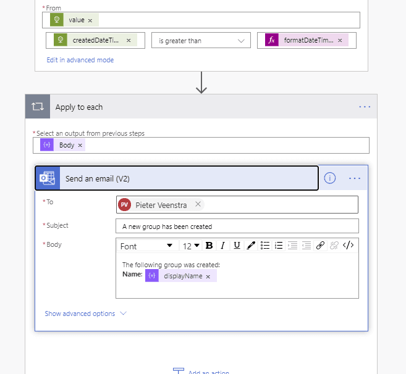This screenshot has width=406, height=374.
Task: Open Apply to each ellipsis menu
Action: pos(365,107)
